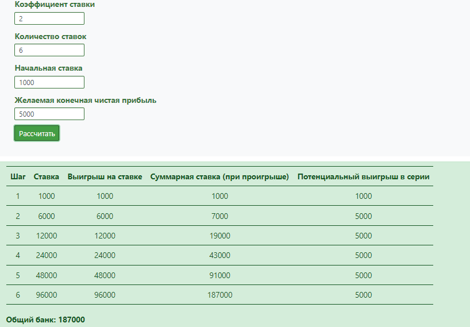Click Суммарная ставка value 43000
This screenshot has height=327, width=470.
(x=219, y=255)
